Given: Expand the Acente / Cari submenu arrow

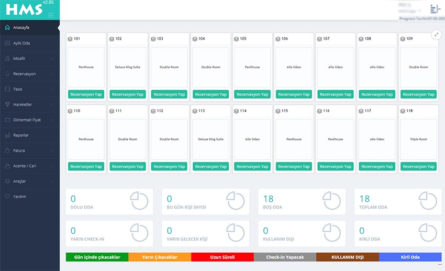Looking at the screenshot, I should coord(52,166).
